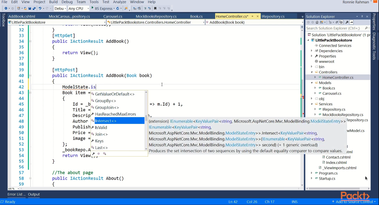The height and width of the screenshot is (205, 379).
Task: Click the Collapse All icon in Solution Explorer
Action: pyautogui.click(x=337, y=22)
